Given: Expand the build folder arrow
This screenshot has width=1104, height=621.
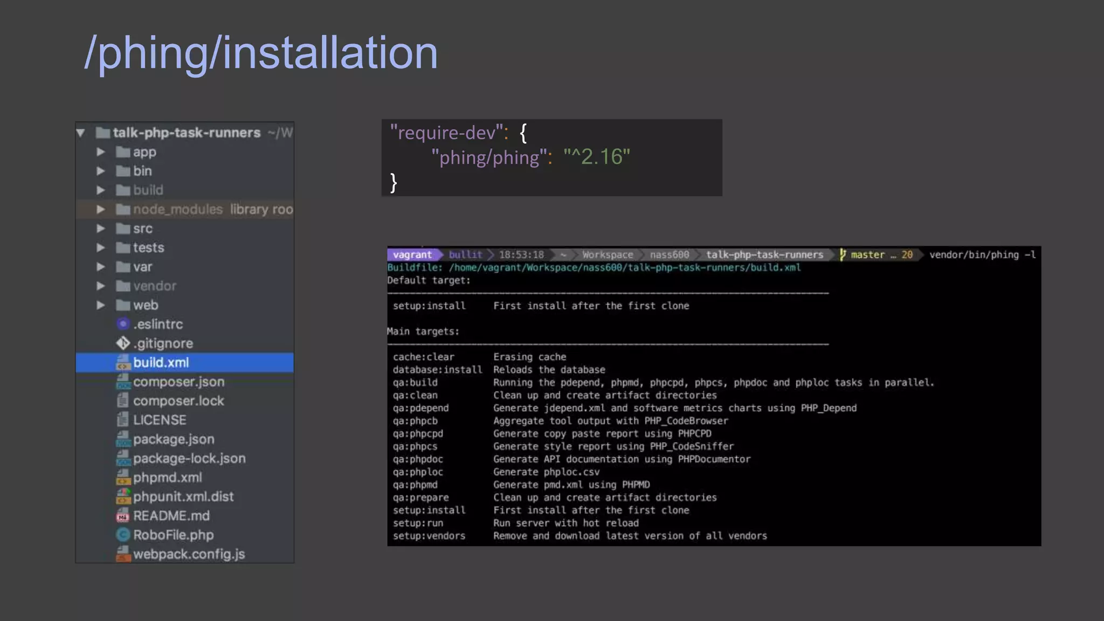Looking at the screenshot, I should coord(101,190).
